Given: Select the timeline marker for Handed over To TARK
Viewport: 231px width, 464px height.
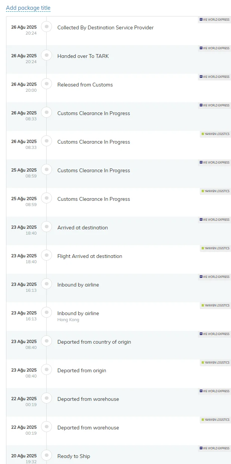Looking at the screenshot, I should click(x=47, y=55).
